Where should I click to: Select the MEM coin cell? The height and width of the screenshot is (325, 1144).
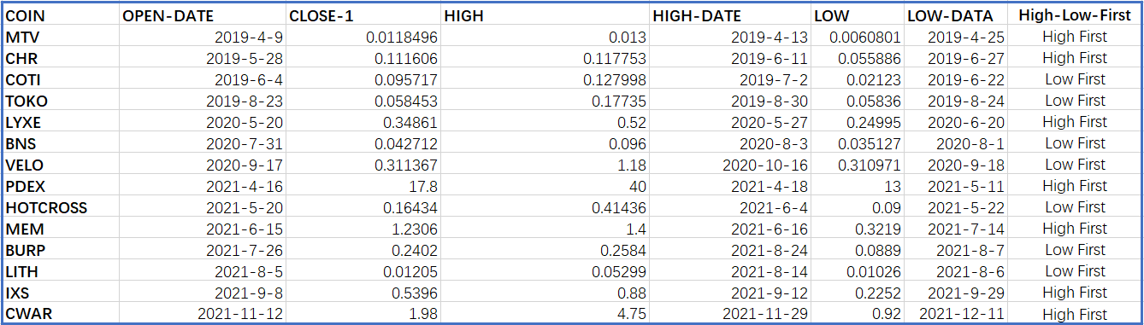[x=61, y=229]
